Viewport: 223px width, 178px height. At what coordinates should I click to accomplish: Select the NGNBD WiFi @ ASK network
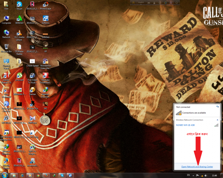[x=185, y=125]
